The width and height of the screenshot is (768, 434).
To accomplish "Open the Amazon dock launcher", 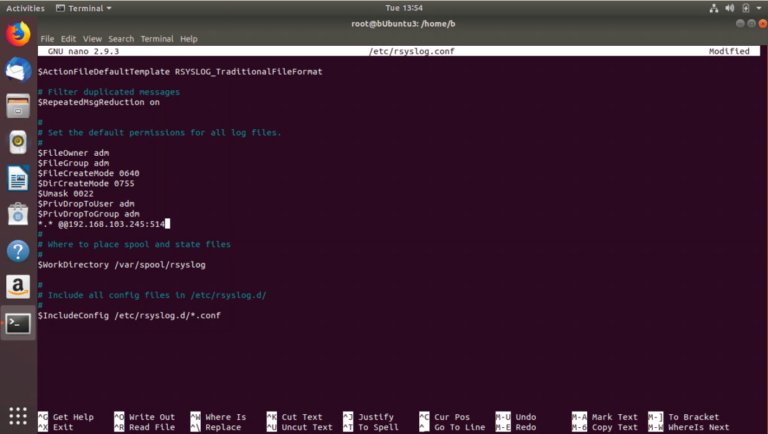I will click(x=18, y=287).
